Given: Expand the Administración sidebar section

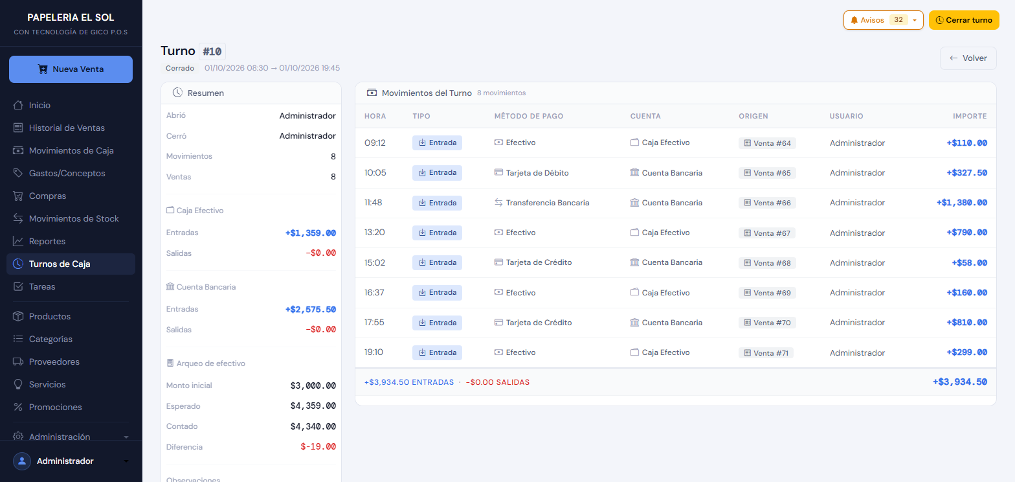Looking at the screenshot, I should tap(71, 437).
